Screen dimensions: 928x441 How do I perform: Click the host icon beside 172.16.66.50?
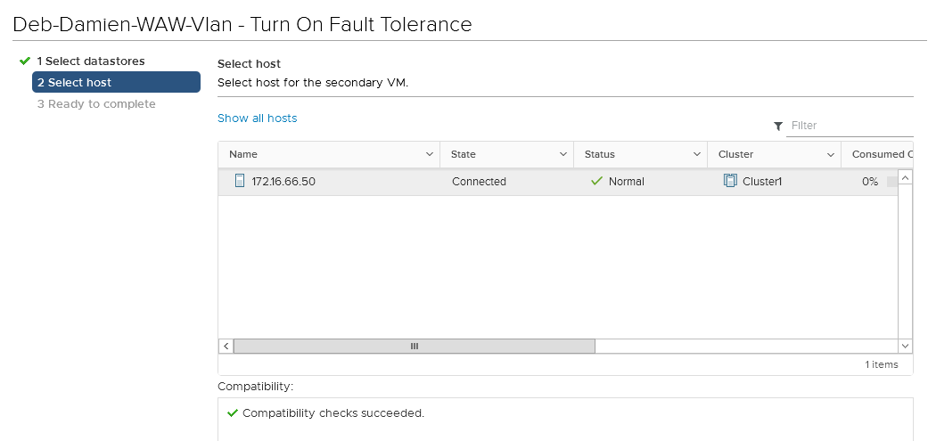(x=239, y=181)
